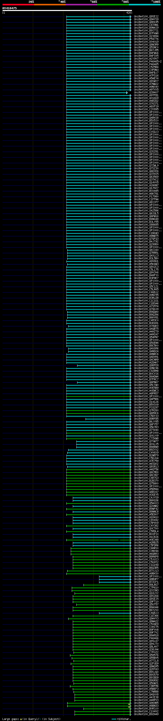
Task: Click the UniRef100_P17980 label
Action: click(146, 196)
